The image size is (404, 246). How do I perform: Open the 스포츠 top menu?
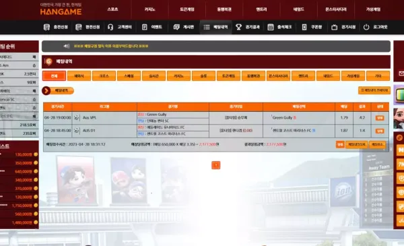coord(112,9)
